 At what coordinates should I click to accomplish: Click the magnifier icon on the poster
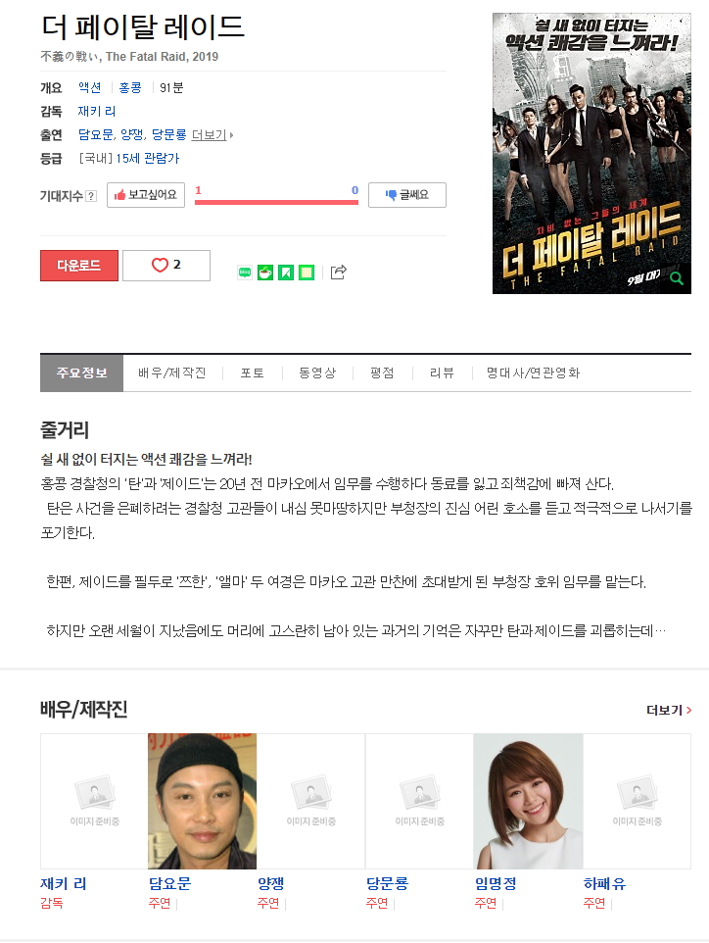coord(677,279)
